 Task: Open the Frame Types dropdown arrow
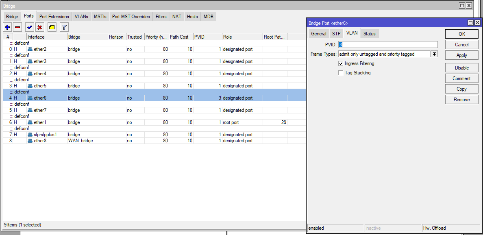[x=434, y=54]
